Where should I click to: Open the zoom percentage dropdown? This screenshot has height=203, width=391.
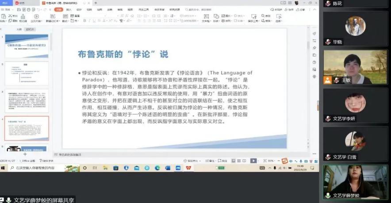pyautogui.click(x=272, y=161)
